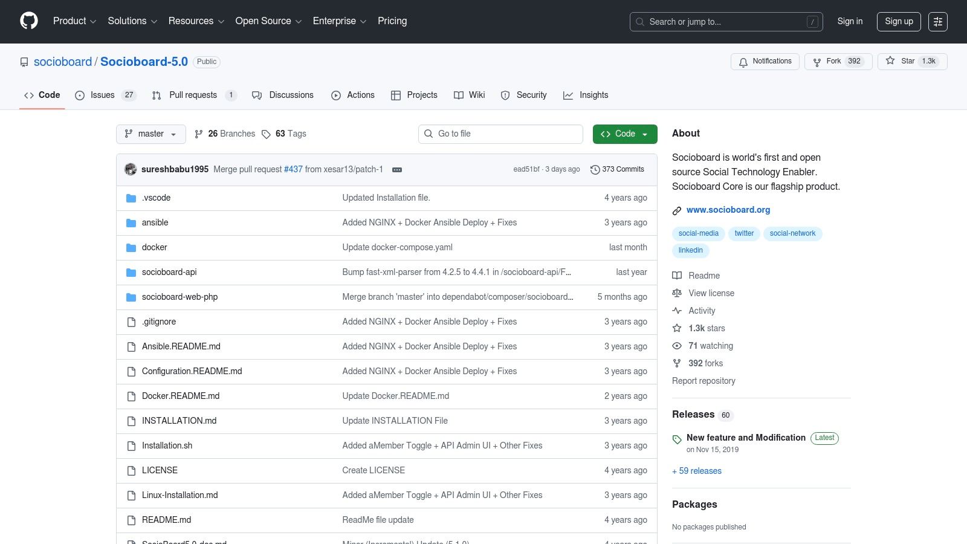
Task: Click the branch icon beside 26 Branches
Action: pos(199,134)
